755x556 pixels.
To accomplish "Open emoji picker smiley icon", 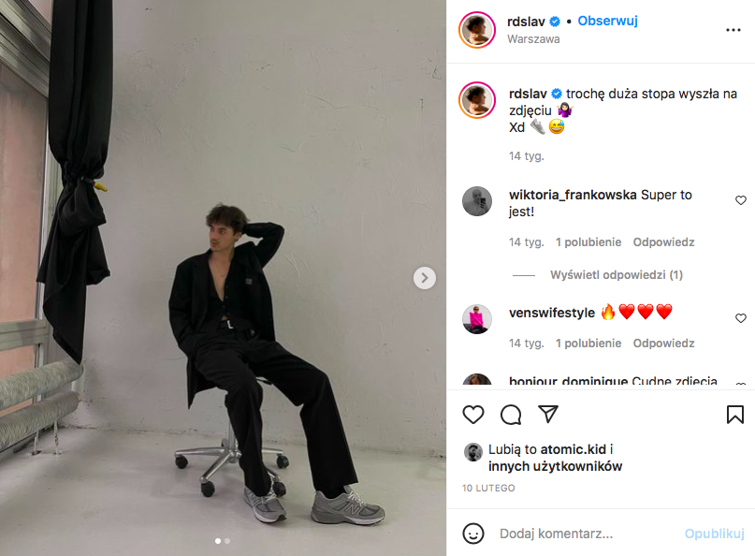I will pyautogui.click(x=472, y=534).
